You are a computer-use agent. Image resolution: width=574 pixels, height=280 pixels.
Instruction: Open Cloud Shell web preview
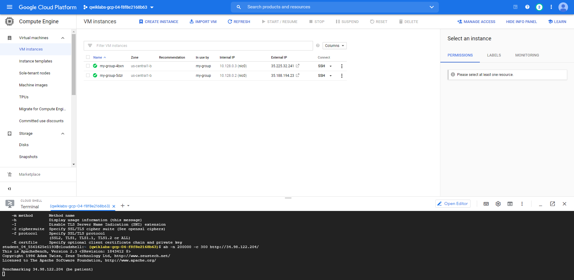(510, 204)
